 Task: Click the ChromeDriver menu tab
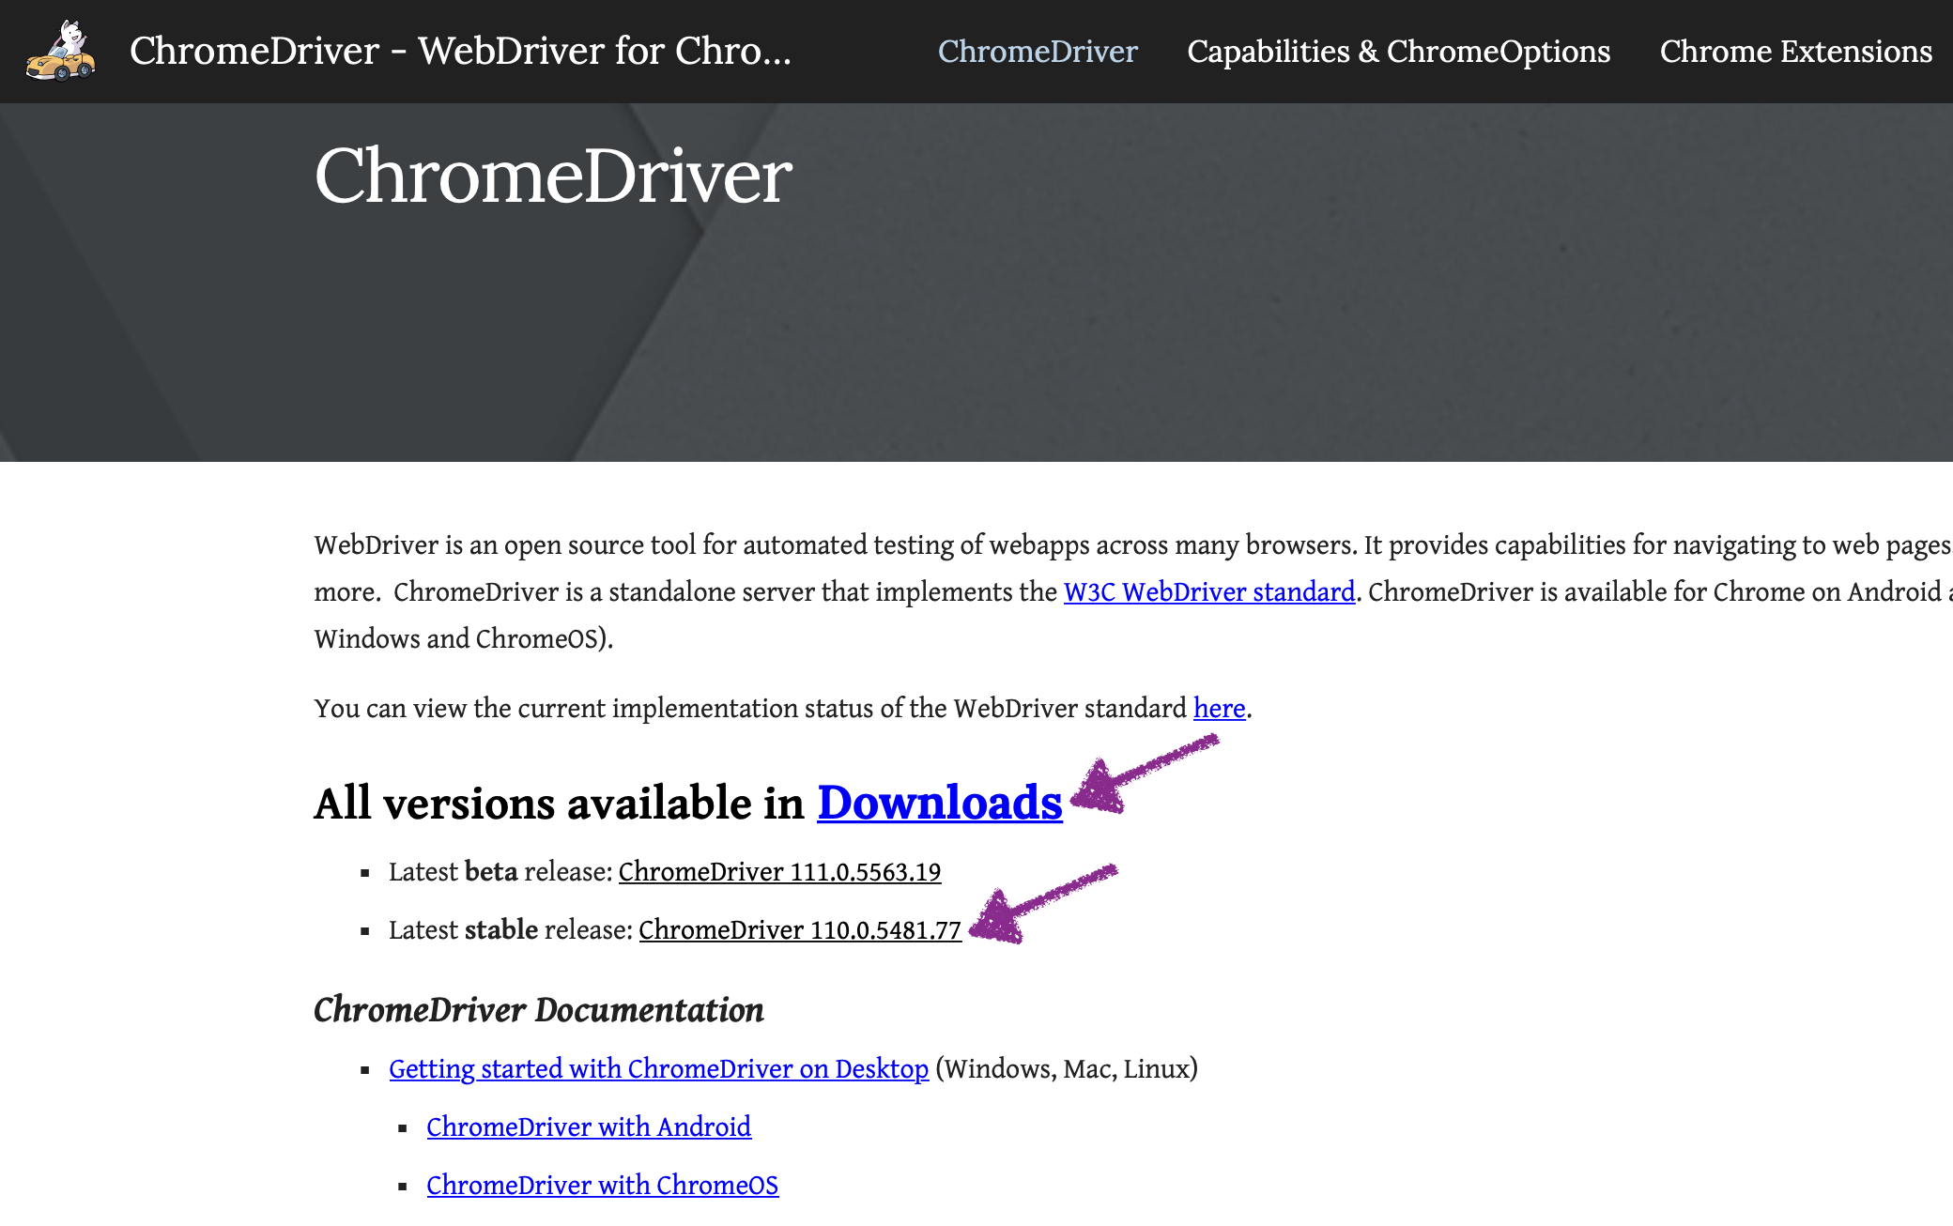pos(1038,51)
